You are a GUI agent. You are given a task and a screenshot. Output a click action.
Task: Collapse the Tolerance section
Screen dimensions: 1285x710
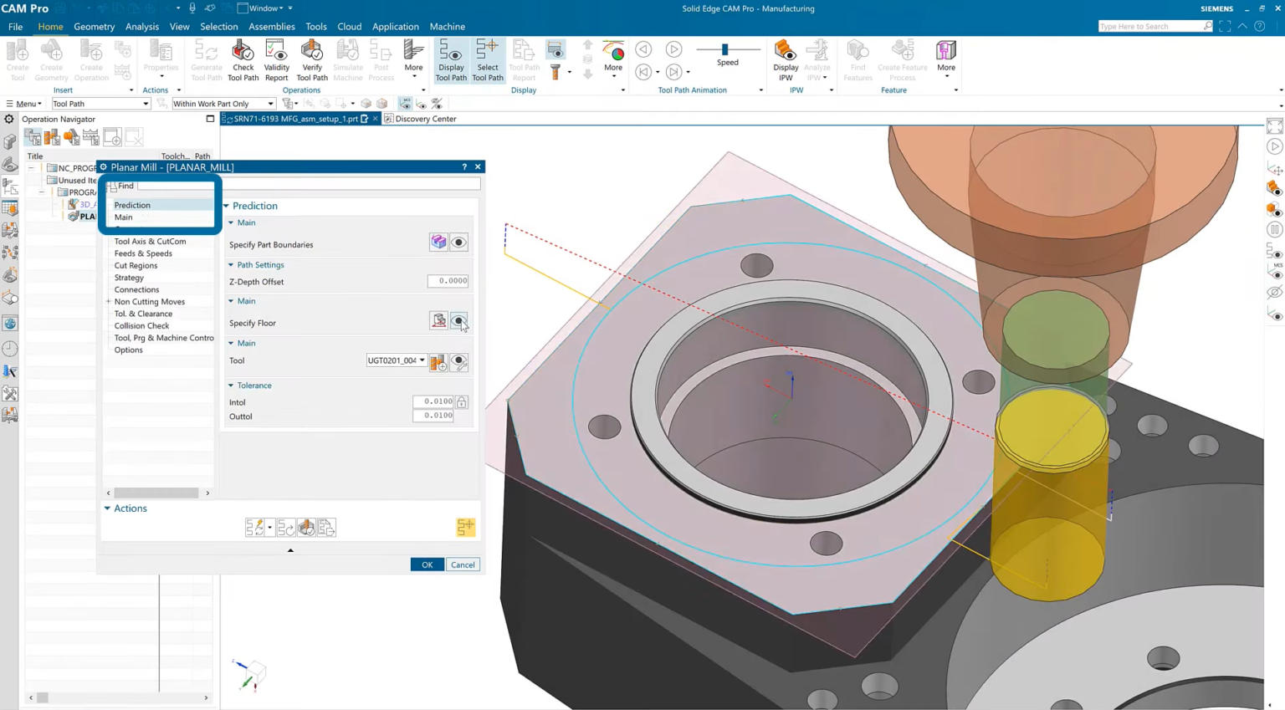232,386
